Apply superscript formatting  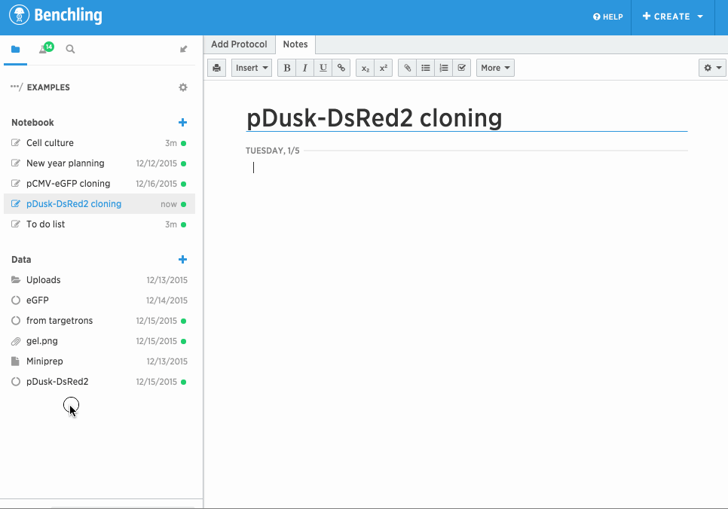tap(383, 68)
